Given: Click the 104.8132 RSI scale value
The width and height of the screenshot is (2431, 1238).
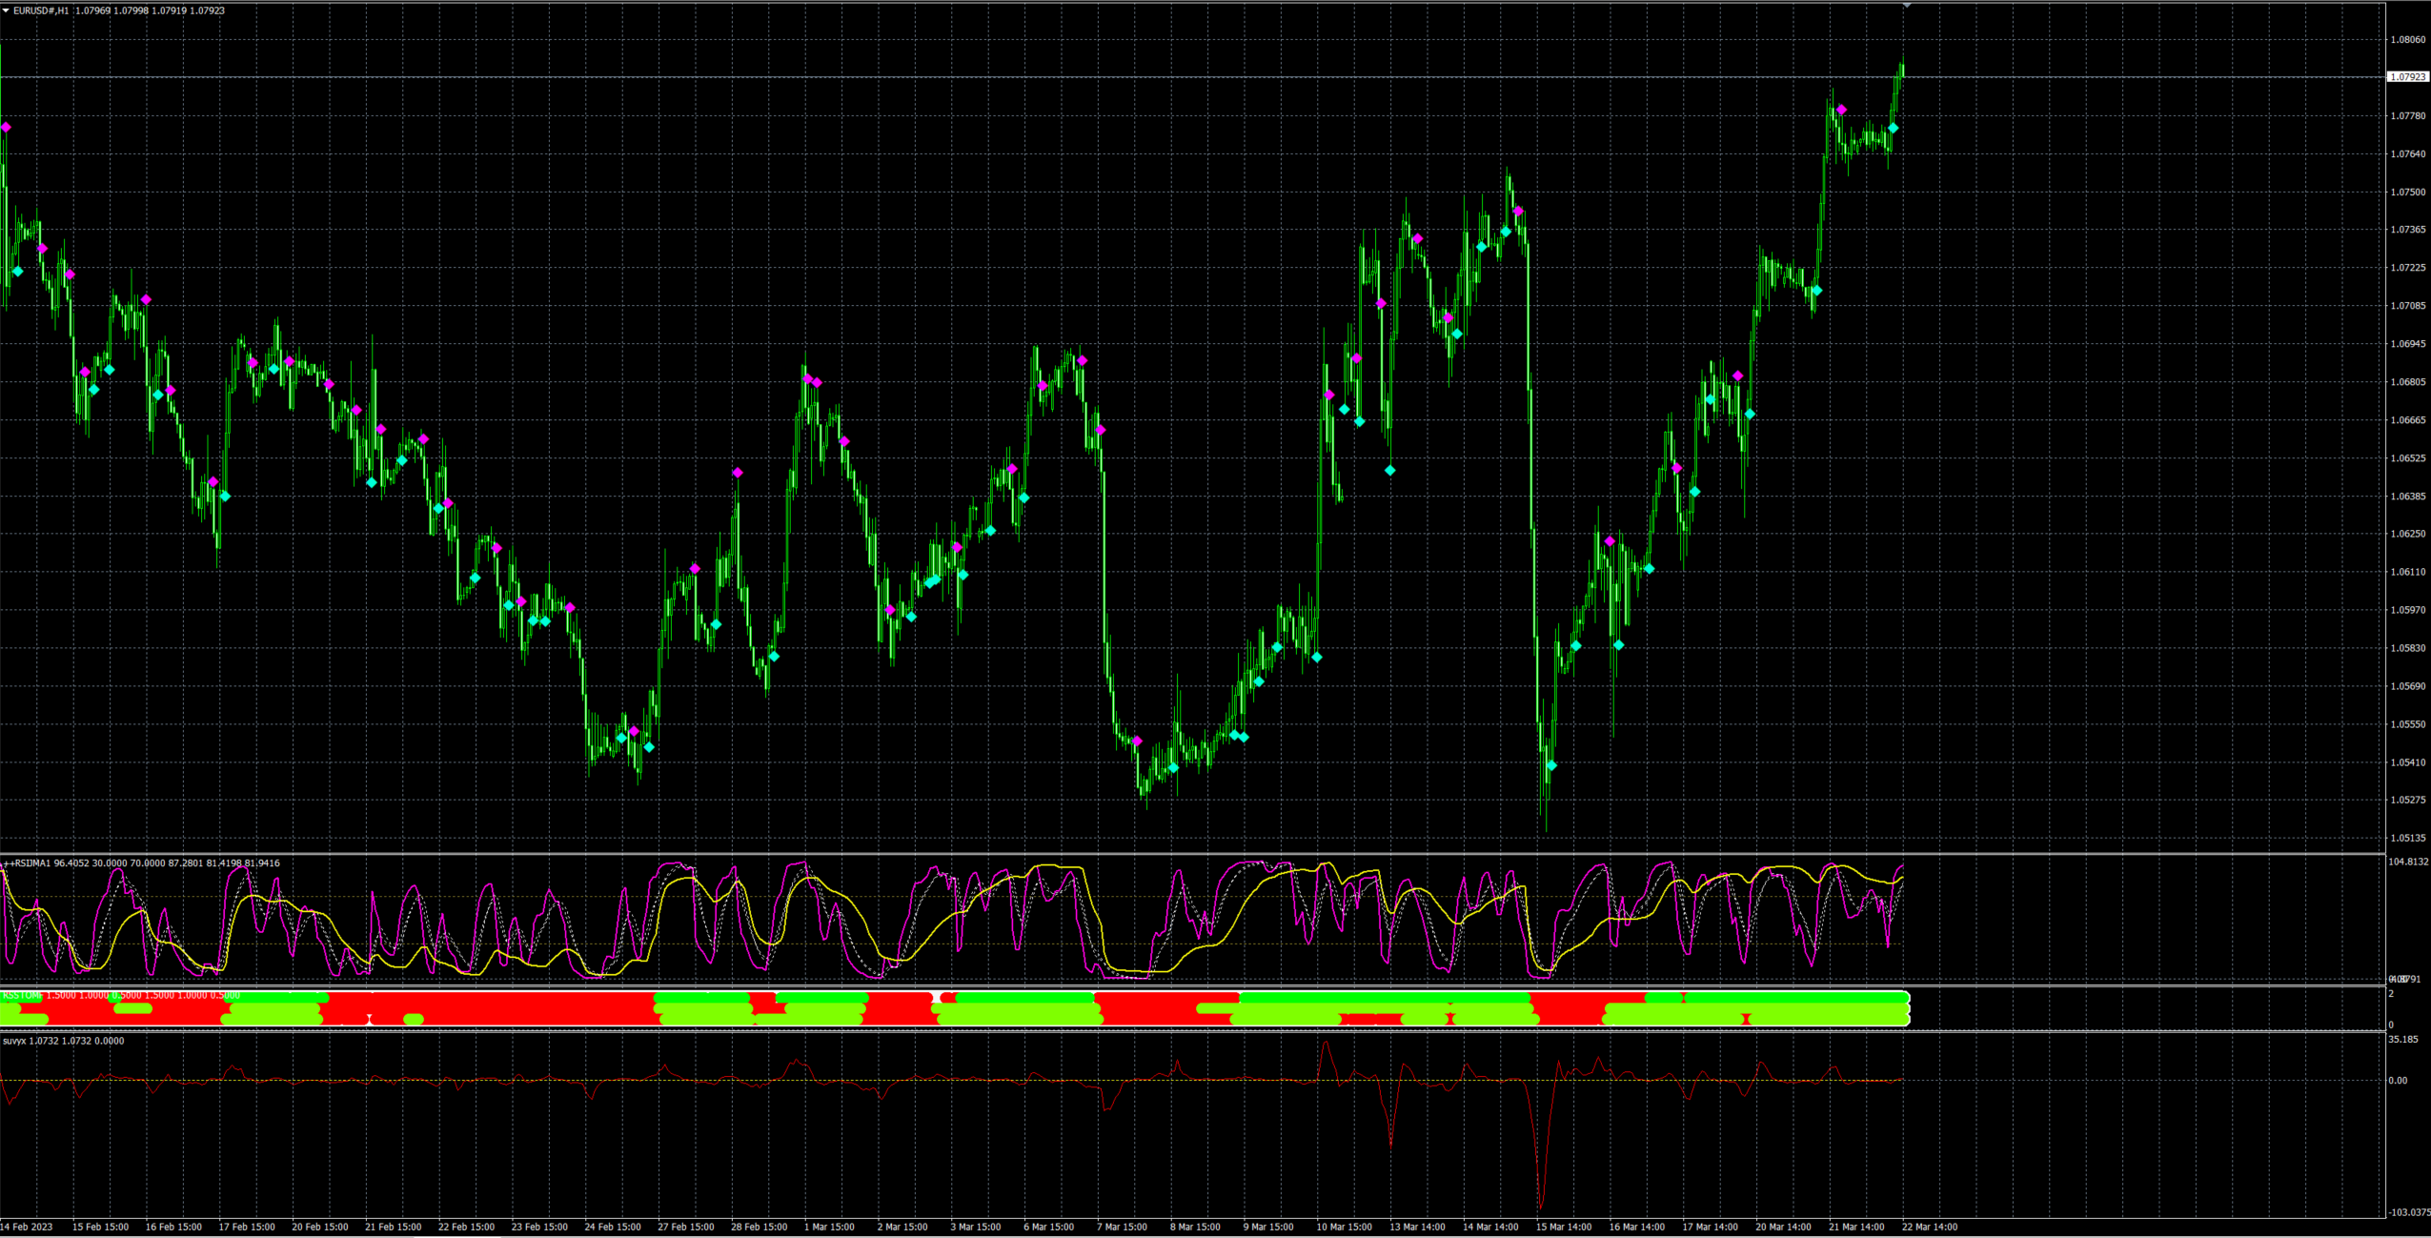Looking at the screenshot, I should [2408, 862].
